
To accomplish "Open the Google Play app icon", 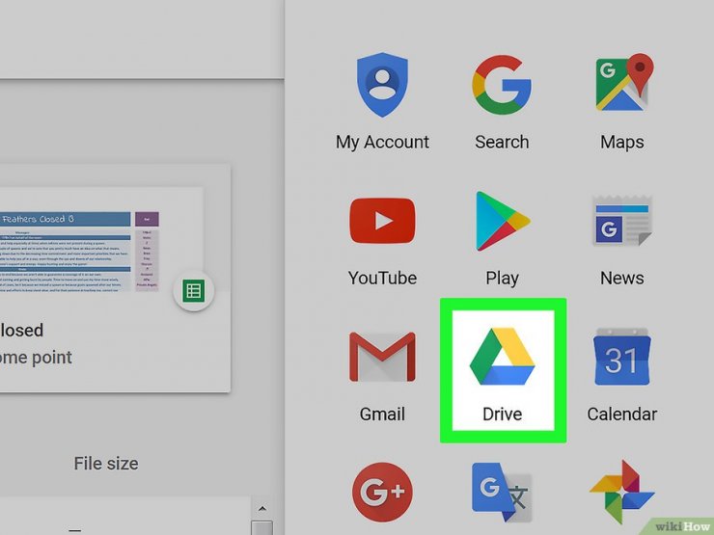I will tap(503, 221).
